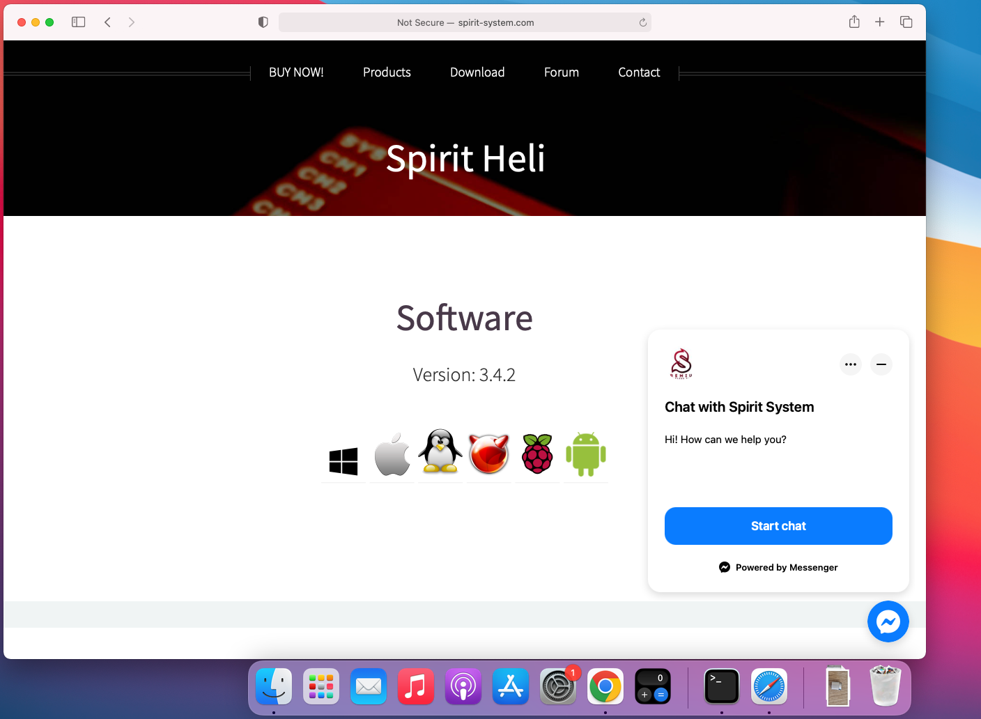Toggle the Safari sidebar

coord(79,22)
